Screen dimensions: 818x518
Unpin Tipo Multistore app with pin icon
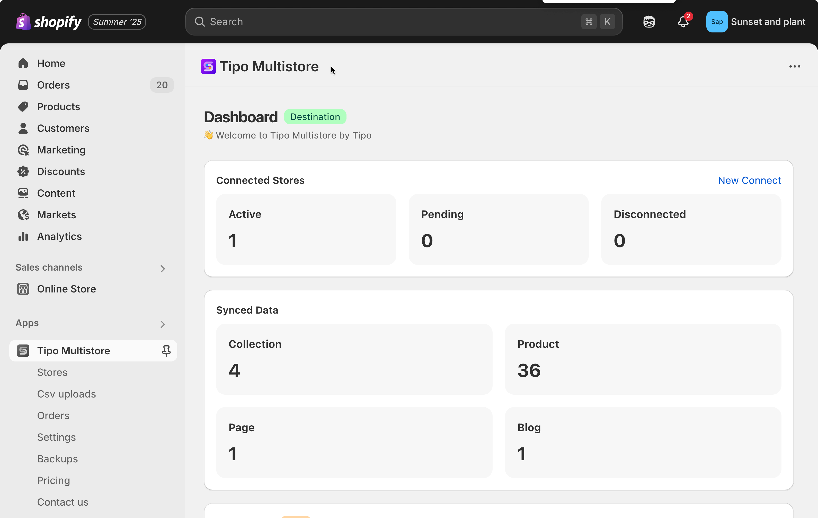pos(166,350)
